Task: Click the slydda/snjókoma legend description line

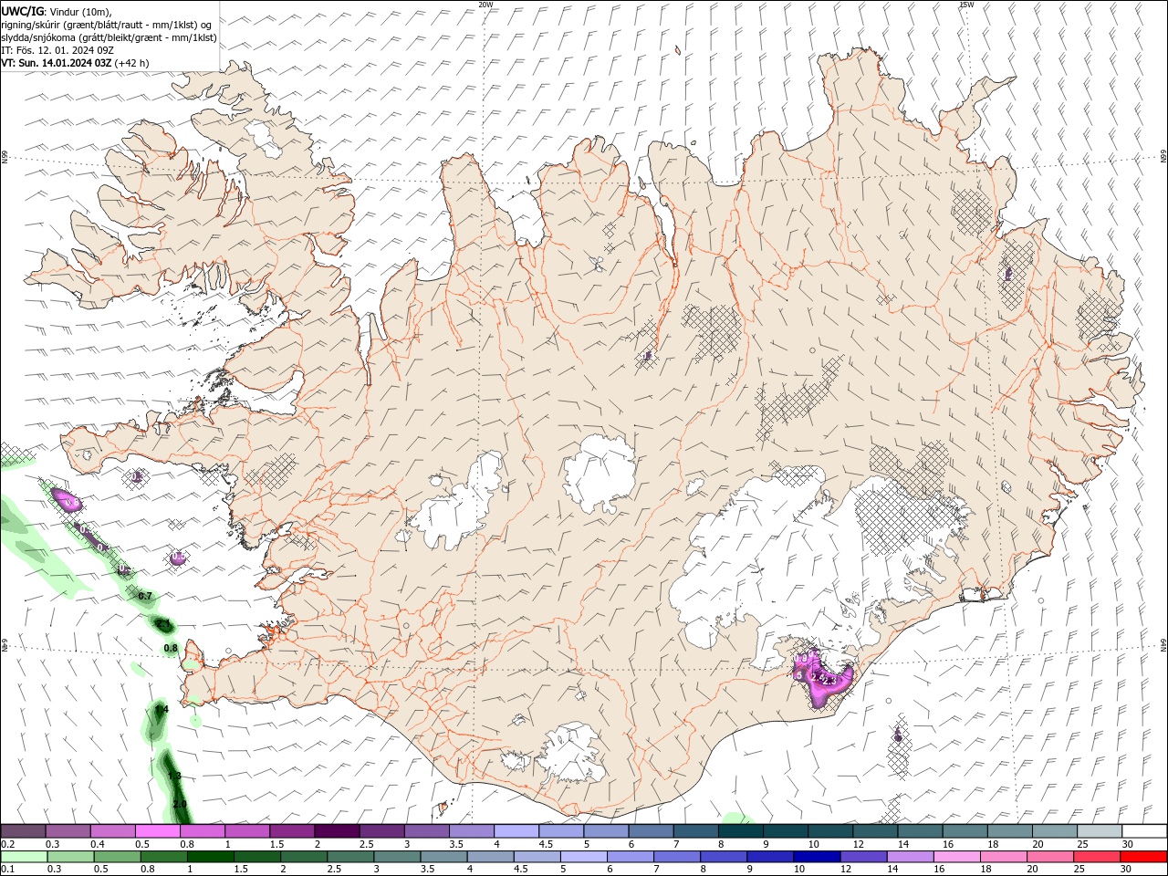Action: pos(109,37)
